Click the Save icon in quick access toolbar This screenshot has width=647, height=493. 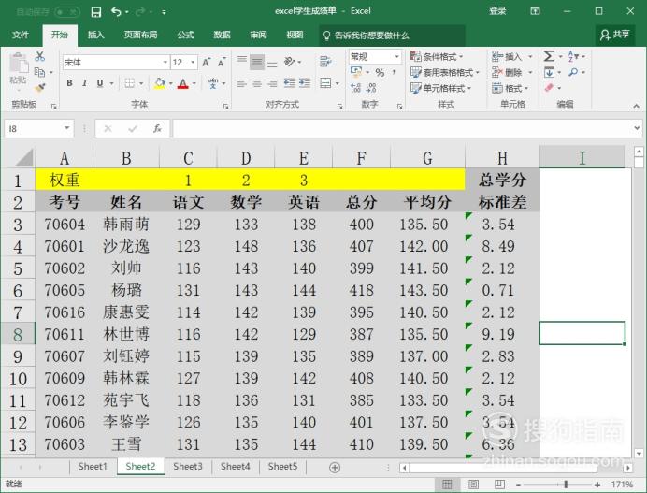pyautogui.click(x=96, y=12)
